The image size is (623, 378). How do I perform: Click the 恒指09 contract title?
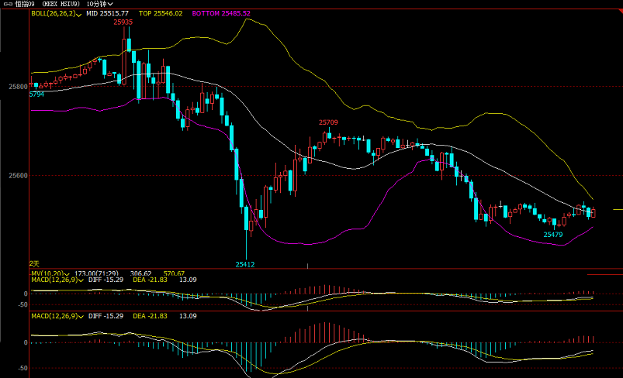click(25, 4)
